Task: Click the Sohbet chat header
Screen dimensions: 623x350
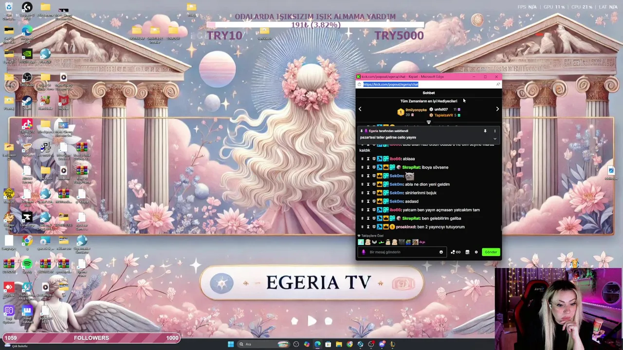Action: pyautogui.click(x=429, y=93)
